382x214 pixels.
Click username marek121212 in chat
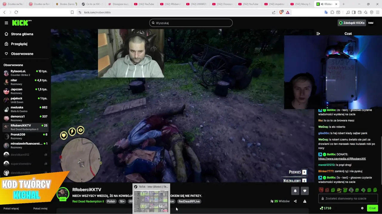point(326,165)
